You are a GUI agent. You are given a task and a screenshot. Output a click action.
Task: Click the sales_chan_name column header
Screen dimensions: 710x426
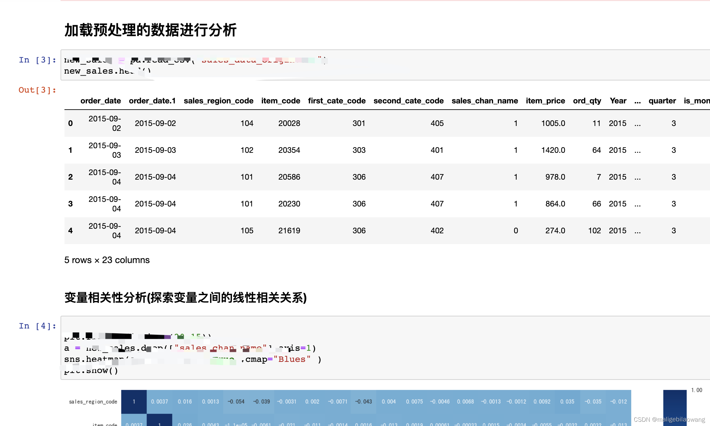pyautogui.click(x=485, y=101)
